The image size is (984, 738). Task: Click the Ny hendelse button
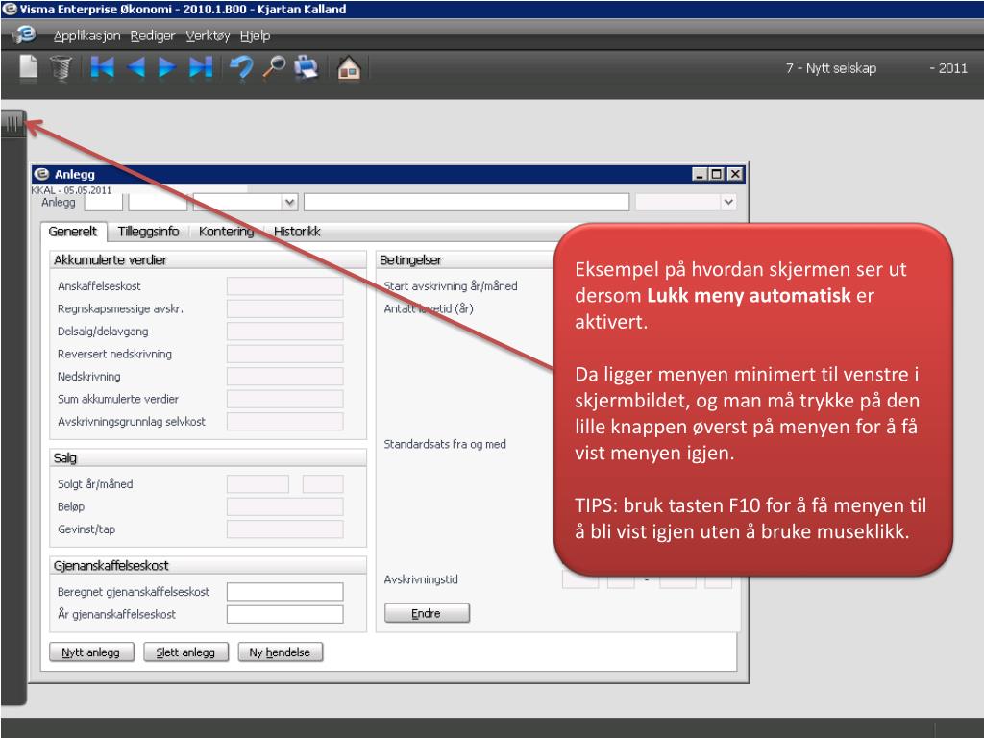click(280, 652)
